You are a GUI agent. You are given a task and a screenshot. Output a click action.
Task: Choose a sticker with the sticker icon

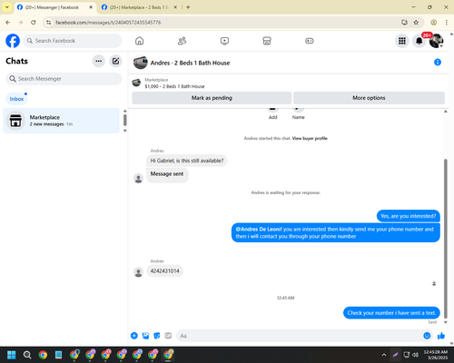(157, 336)
